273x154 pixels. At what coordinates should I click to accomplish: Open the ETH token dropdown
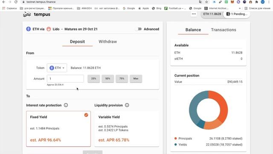tap(57, 68)
